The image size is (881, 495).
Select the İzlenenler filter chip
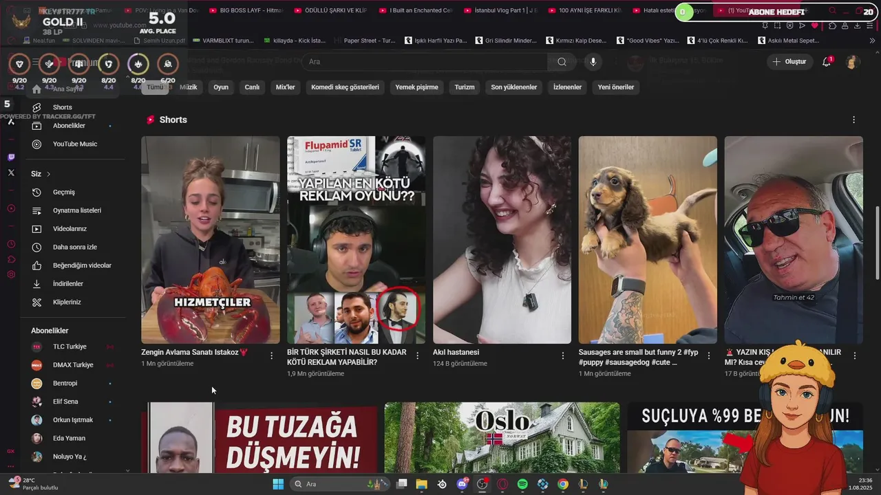[567, 87]
